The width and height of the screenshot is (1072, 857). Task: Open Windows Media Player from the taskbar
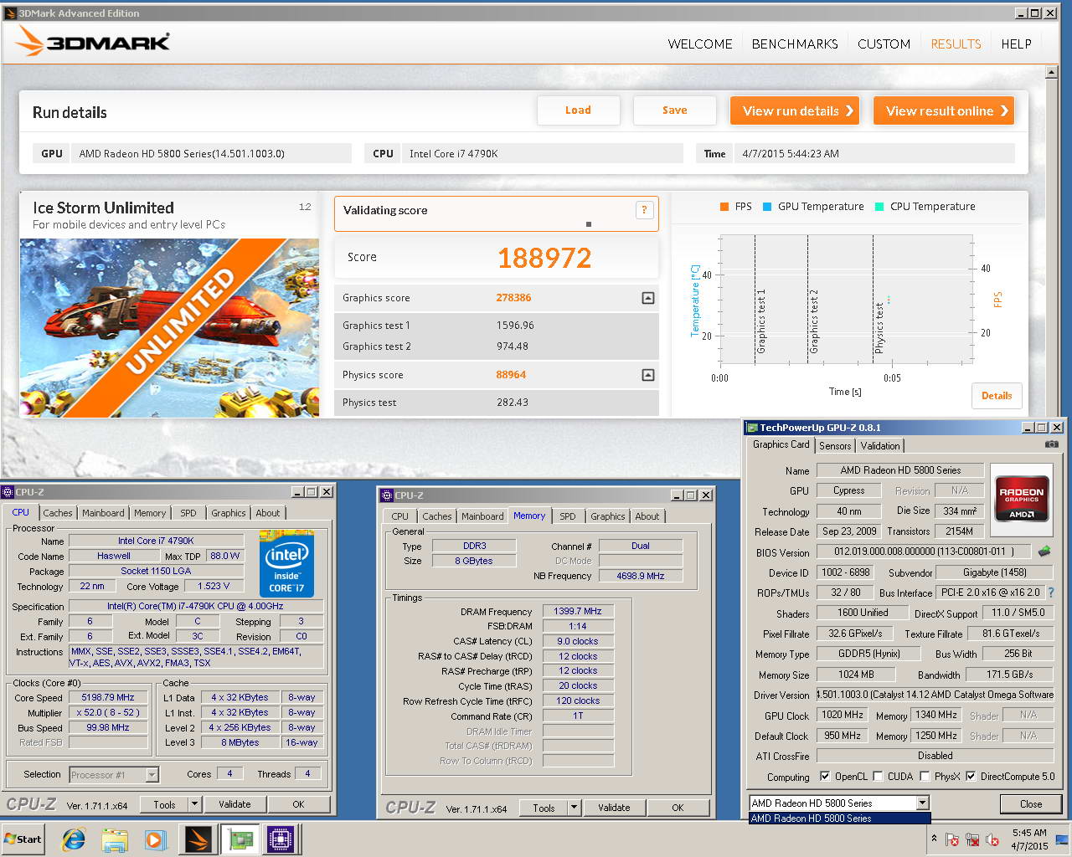(156, 839)
